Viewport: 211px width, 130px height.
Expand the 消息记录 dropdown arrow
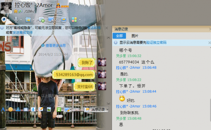tap(107, 110)
